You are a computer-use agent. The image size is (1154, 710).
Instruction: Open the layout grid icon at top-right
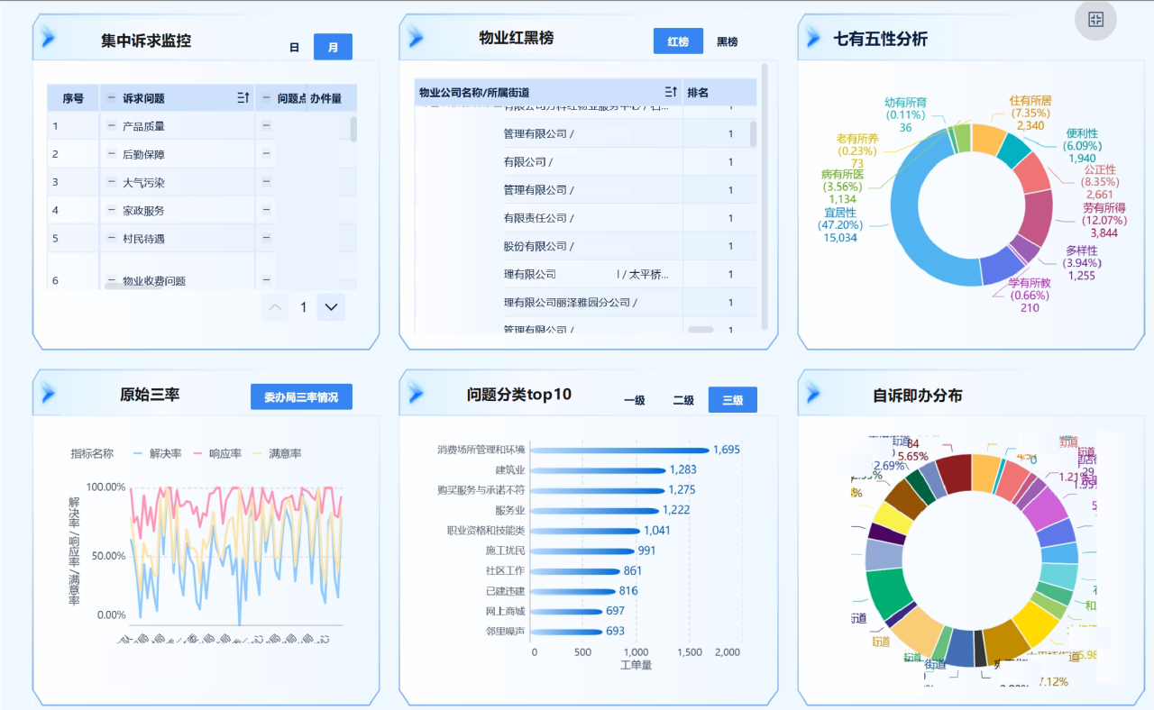pyautogui.click(x=1095, y=20)
